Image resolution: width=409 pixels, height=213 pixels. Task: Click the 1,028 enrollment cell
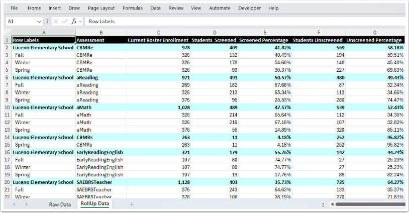(159, 108)
